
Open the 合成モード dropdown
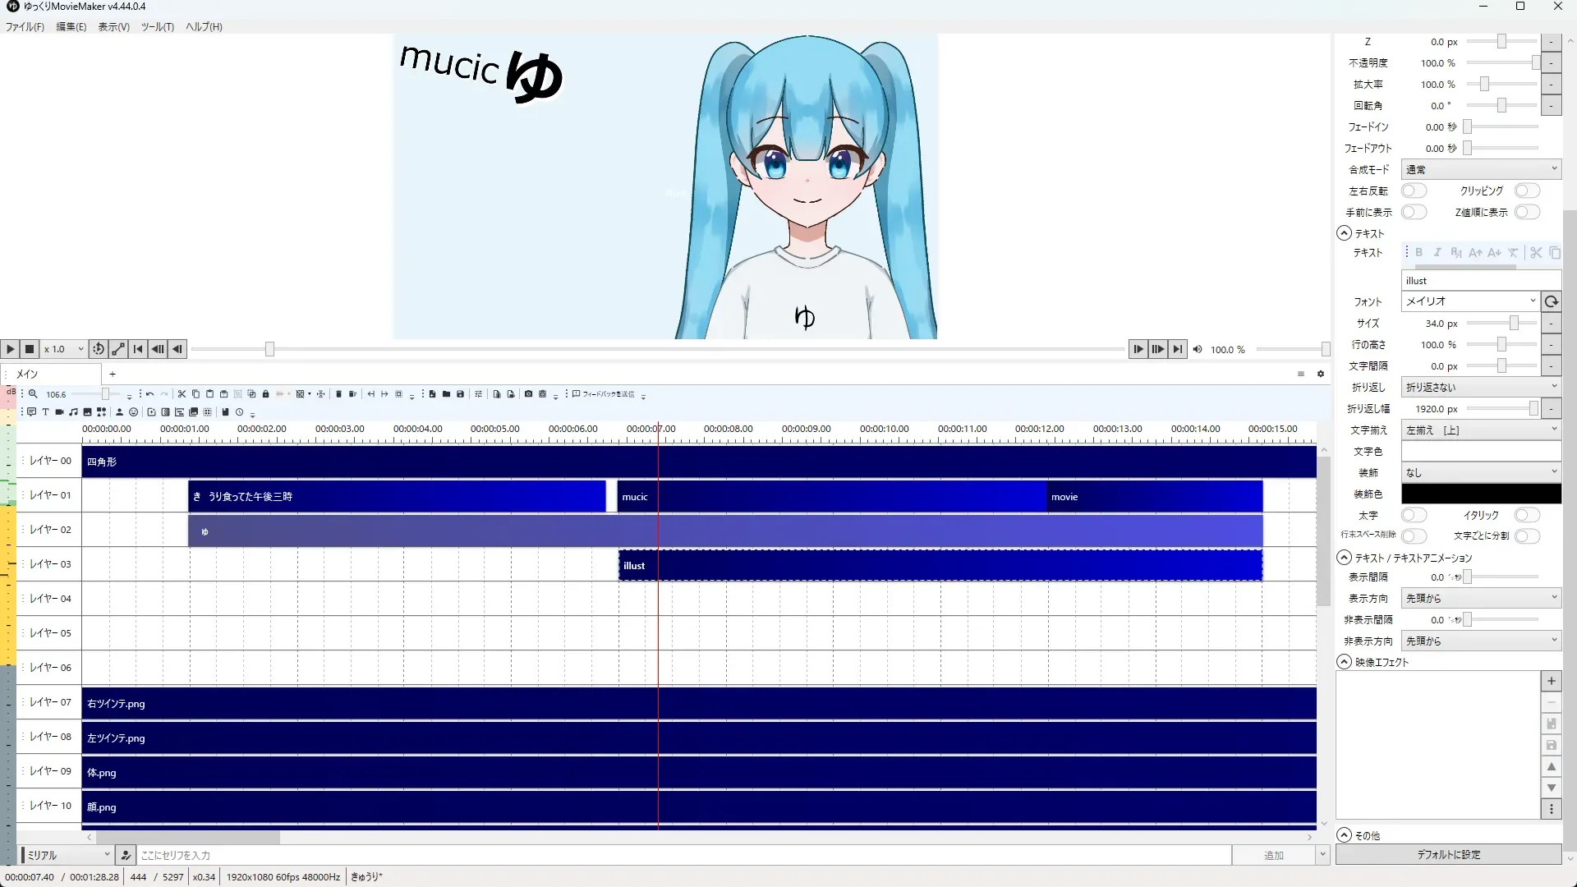click(1480, 169)
